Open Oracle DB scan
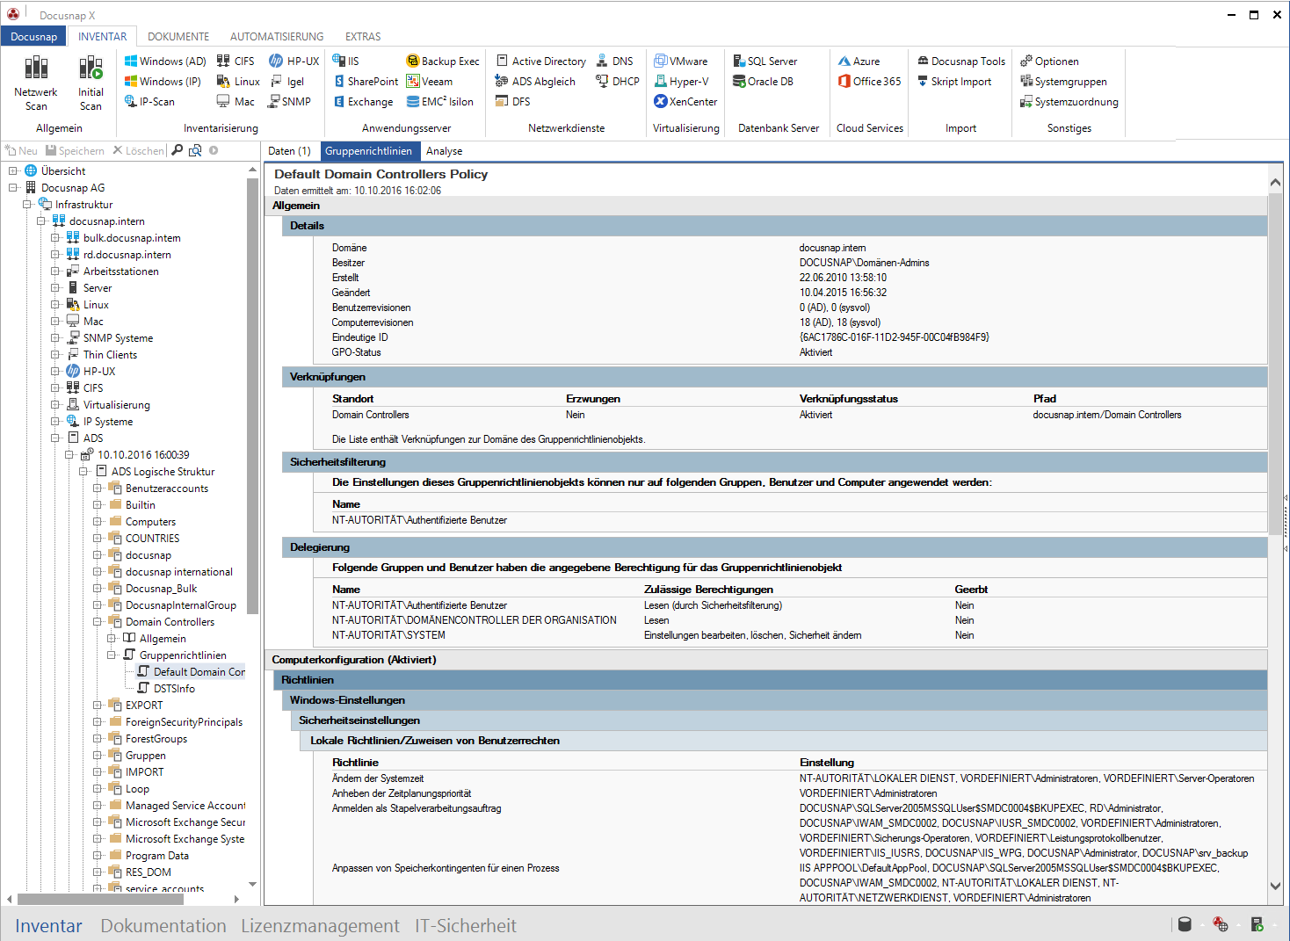The width and height of the screenshot is (1290, 941). 764,82
